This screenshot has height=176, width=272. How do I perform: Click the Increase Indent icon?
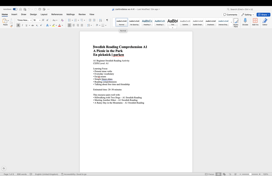pos(94,20)
